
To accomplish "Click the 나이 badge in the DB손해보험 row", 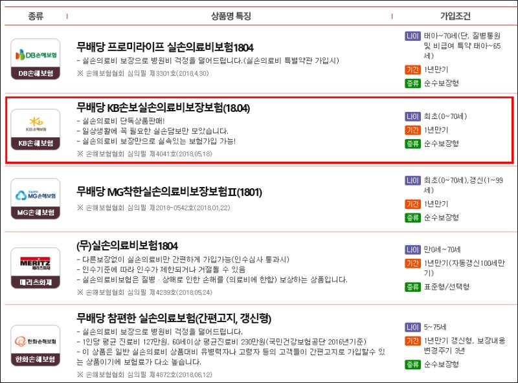I will (x=412, y=36).
